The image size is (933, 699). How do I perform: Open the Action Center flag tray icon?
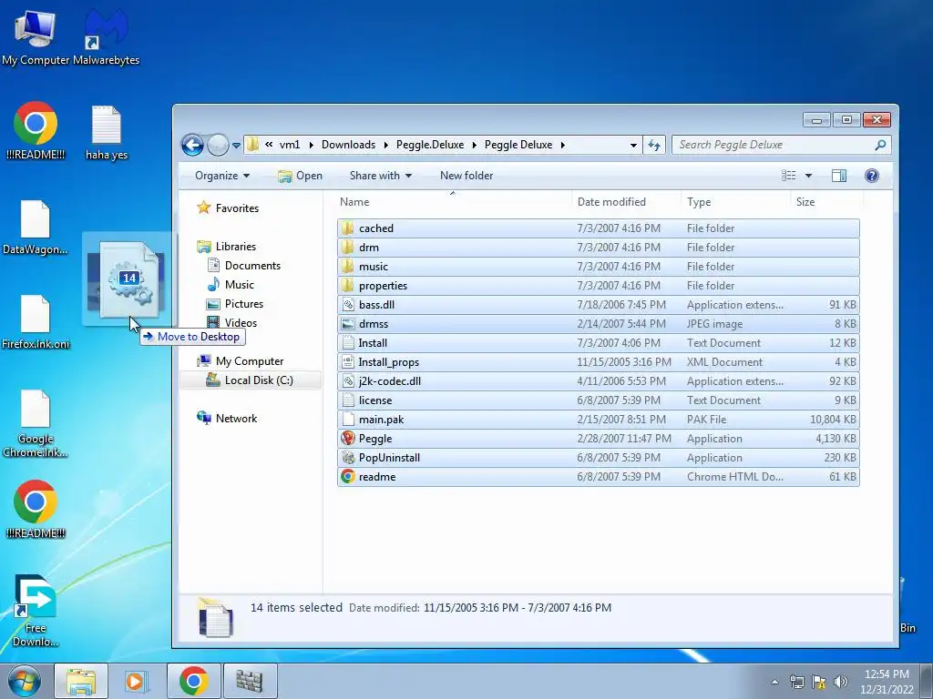[819, 682]
